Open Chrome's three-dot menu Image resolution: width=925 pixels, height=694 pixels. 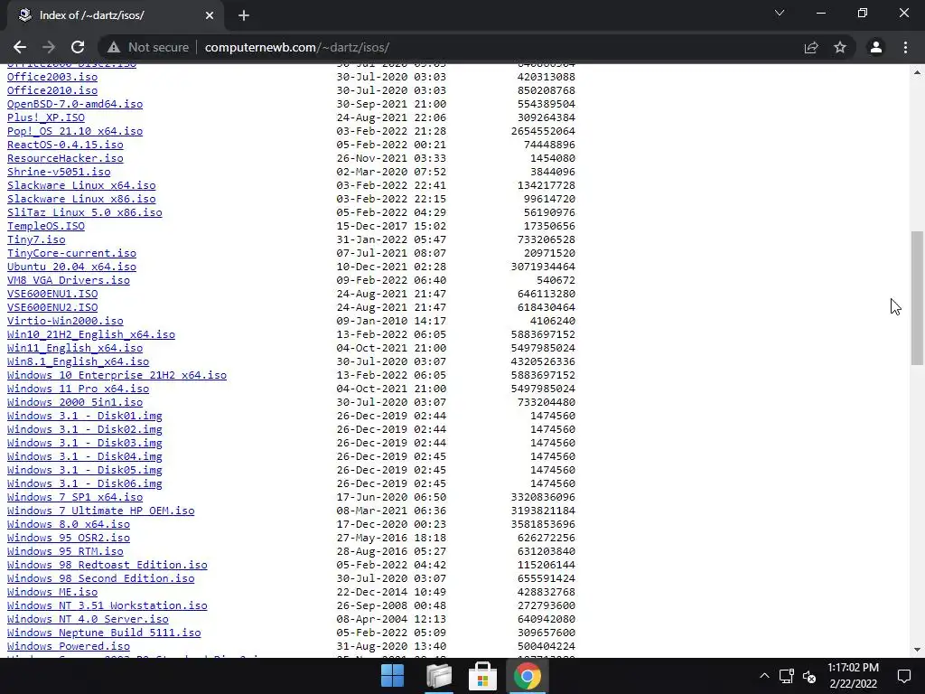click(905, 47)
